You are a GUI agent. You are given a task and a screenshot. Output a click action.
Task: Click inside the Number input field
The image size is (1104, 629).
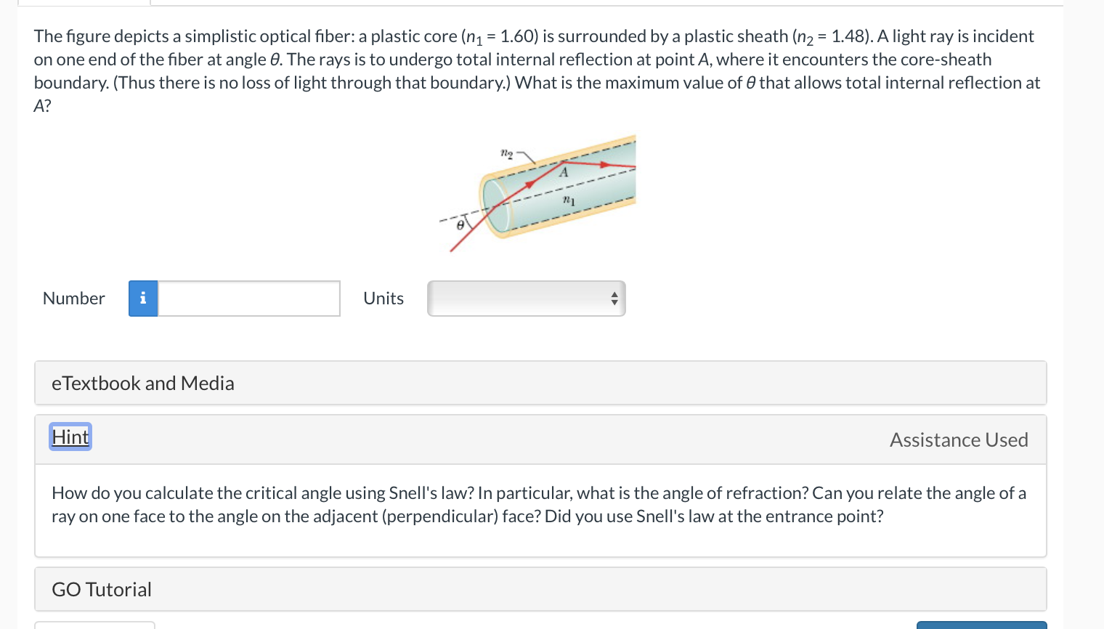tap(247, 298)
